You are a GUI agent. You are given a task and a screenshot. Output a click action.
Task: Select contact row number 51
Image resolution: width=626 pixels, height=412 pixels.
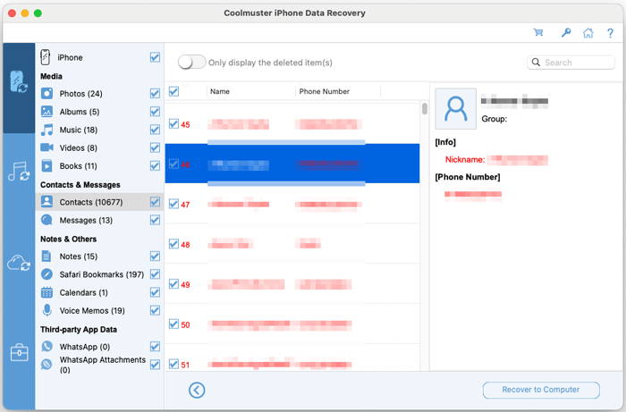185,365
